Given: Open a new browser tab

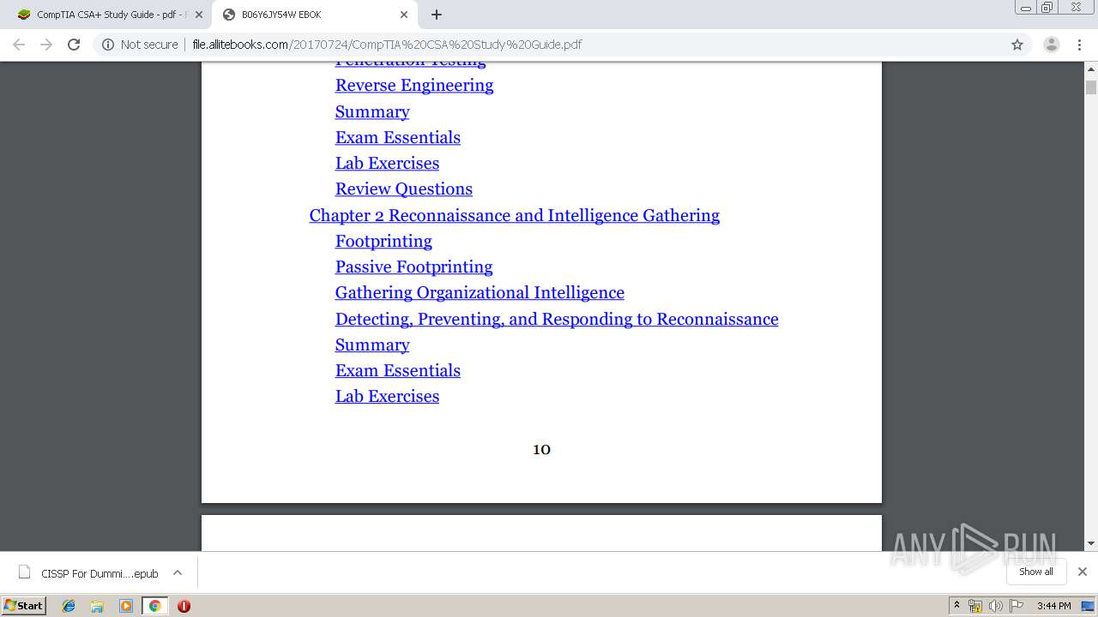Looking at the screenshot, I should coord(437,15).
